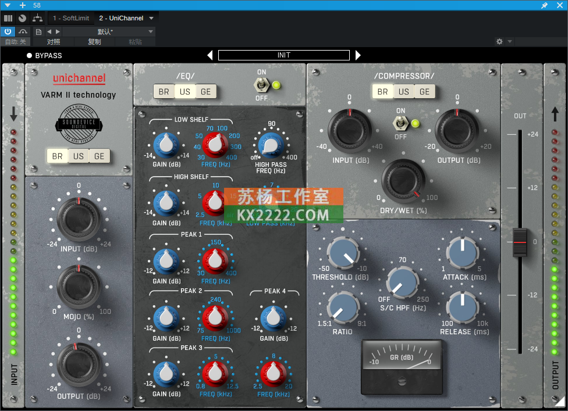The width and height of the screenshot is (568, 411).
Task: Switch to the 1 - SoftLimit tab
Action: coord(71,18)
